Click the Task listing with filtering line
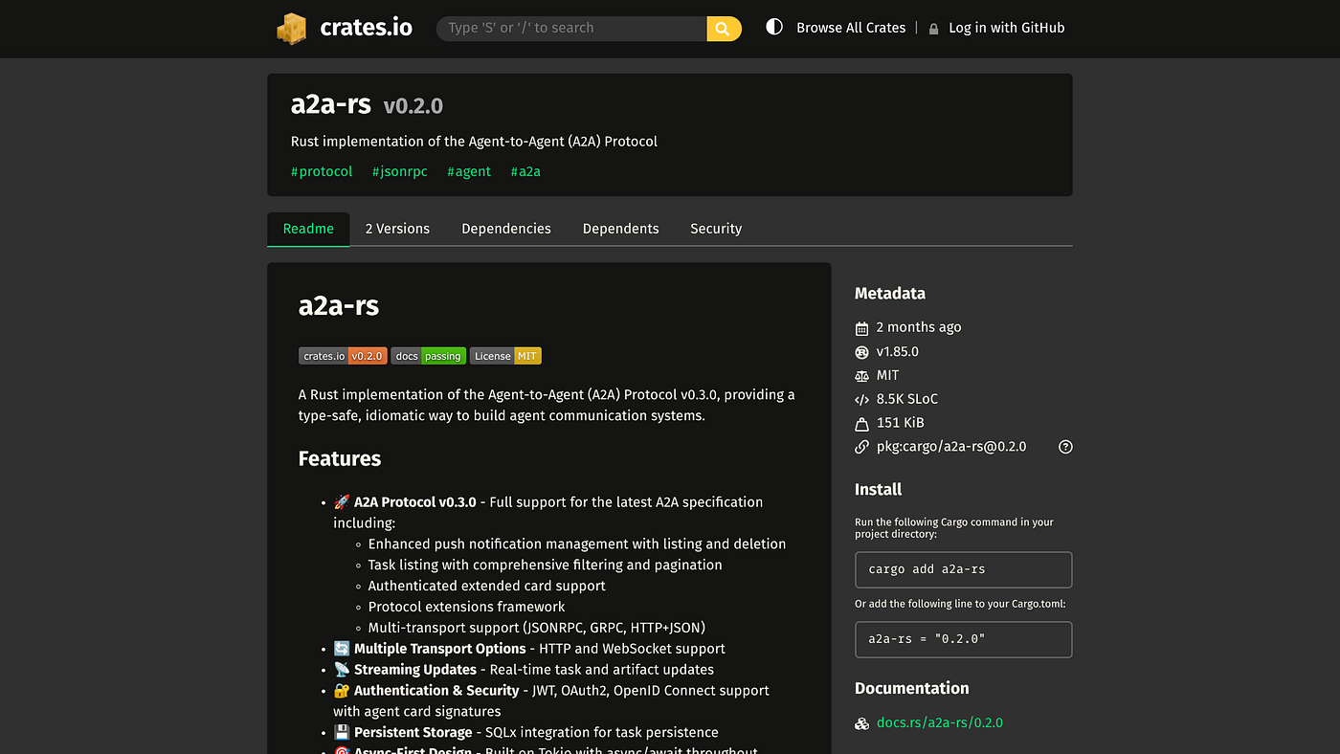 click(546, 565)
